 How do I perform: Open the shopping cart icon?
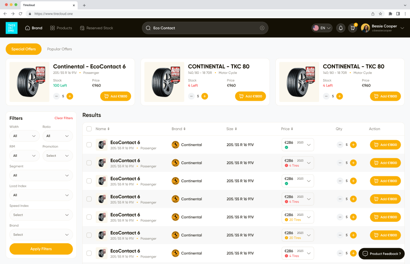(352, 28)
